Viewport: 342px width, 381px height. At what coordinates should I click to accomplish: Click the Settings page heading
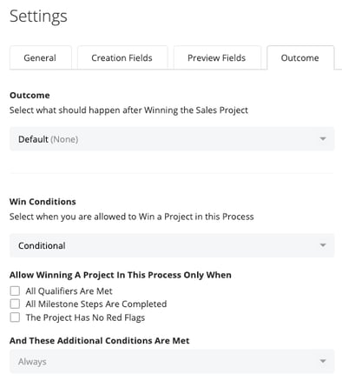pos(38,17)
